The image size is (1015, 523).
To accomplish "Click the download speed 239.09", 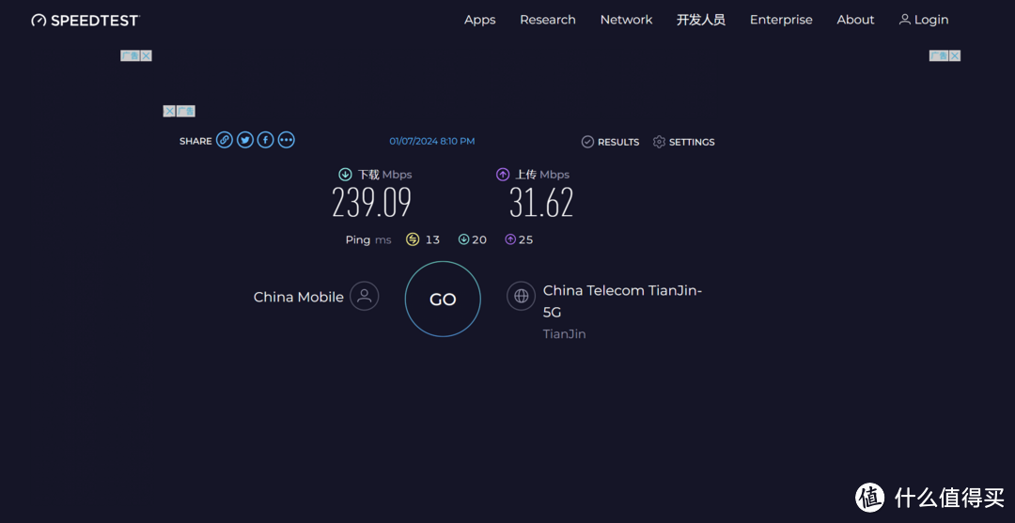I will point(372,203).
